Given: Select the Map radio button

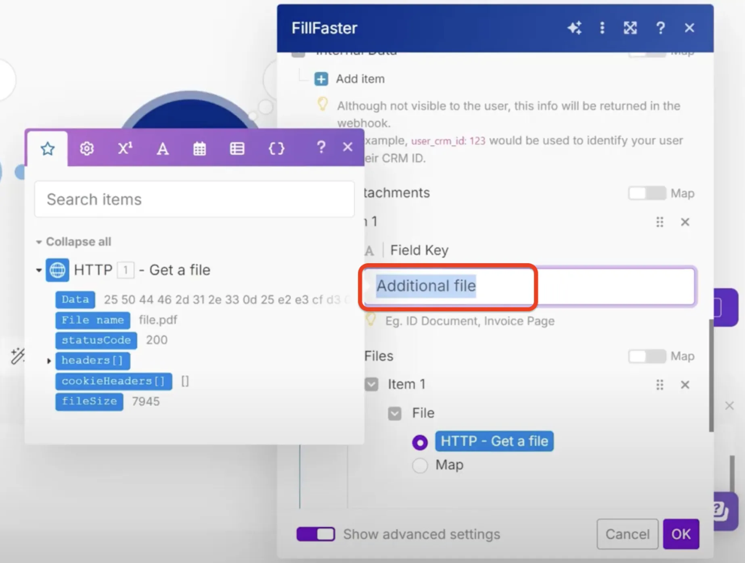Looking at the screenshot, I should [420, 465].
